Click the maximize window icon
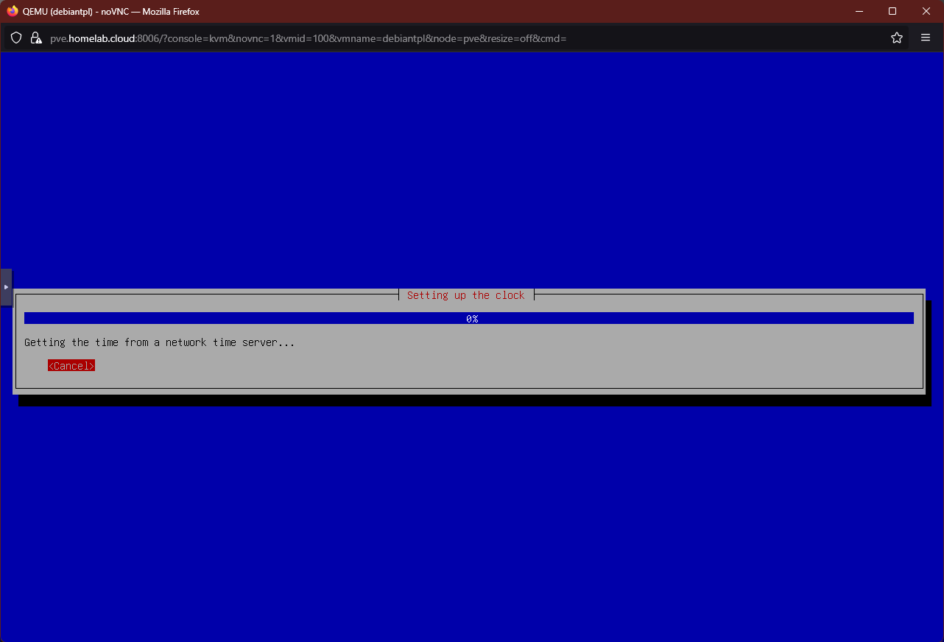The image size is (944, 642). click(892, 11)
